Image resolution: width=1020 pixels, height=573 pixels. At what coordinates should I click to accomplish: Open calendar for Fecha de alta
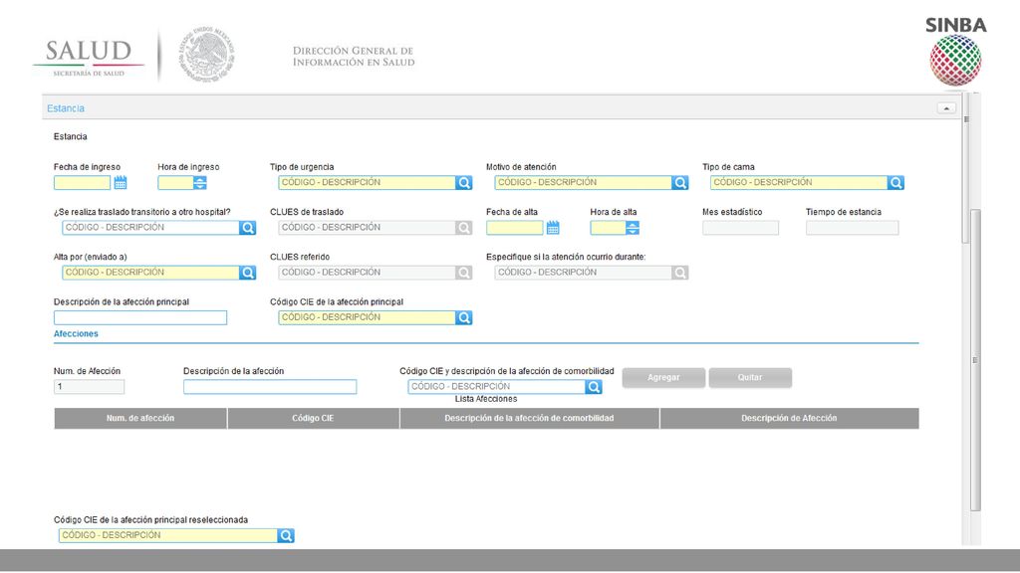(x=553, y=228)
